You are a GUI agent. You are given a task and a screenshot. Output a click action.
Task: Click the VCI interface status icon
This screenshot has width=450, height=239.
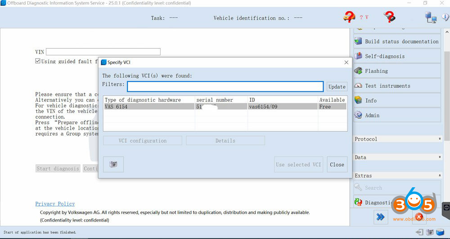(x=389, y=17)
